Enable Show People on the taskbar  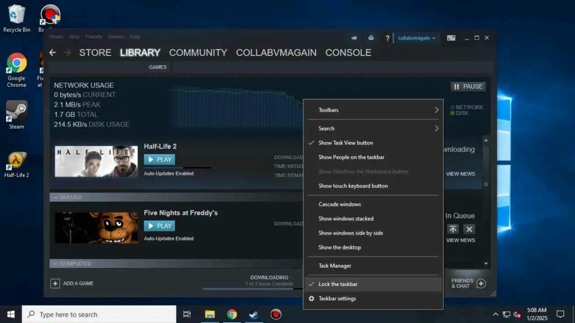pyautogui.click(x=373, y=157)
